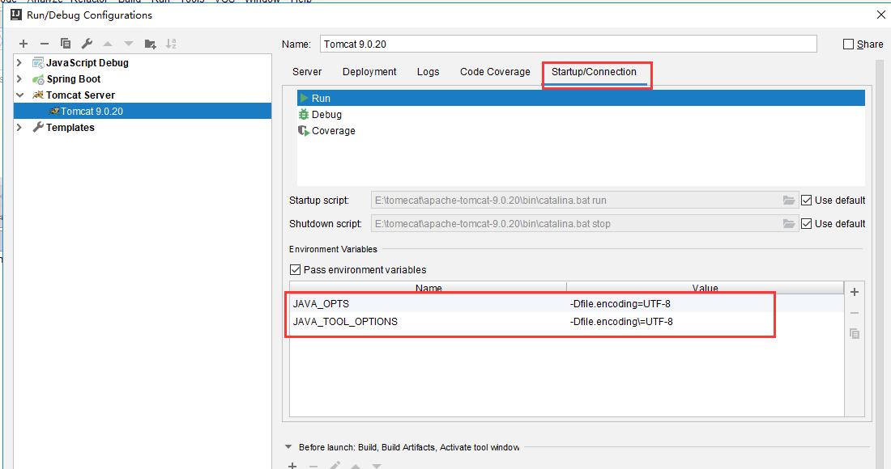Image resolution: width=891 pixels, height=469 pixels.
Task: Switch to the Server tab
Action: (307, 71)
